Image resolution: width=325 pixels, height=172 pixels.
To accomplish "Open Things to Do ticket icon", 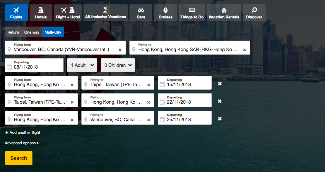I will tap(192, 10).
